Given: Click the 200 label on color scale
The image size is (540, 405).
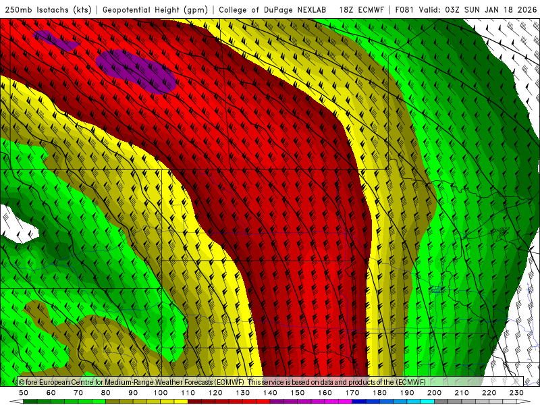Looking at the screenshot, I should [434, 393].
